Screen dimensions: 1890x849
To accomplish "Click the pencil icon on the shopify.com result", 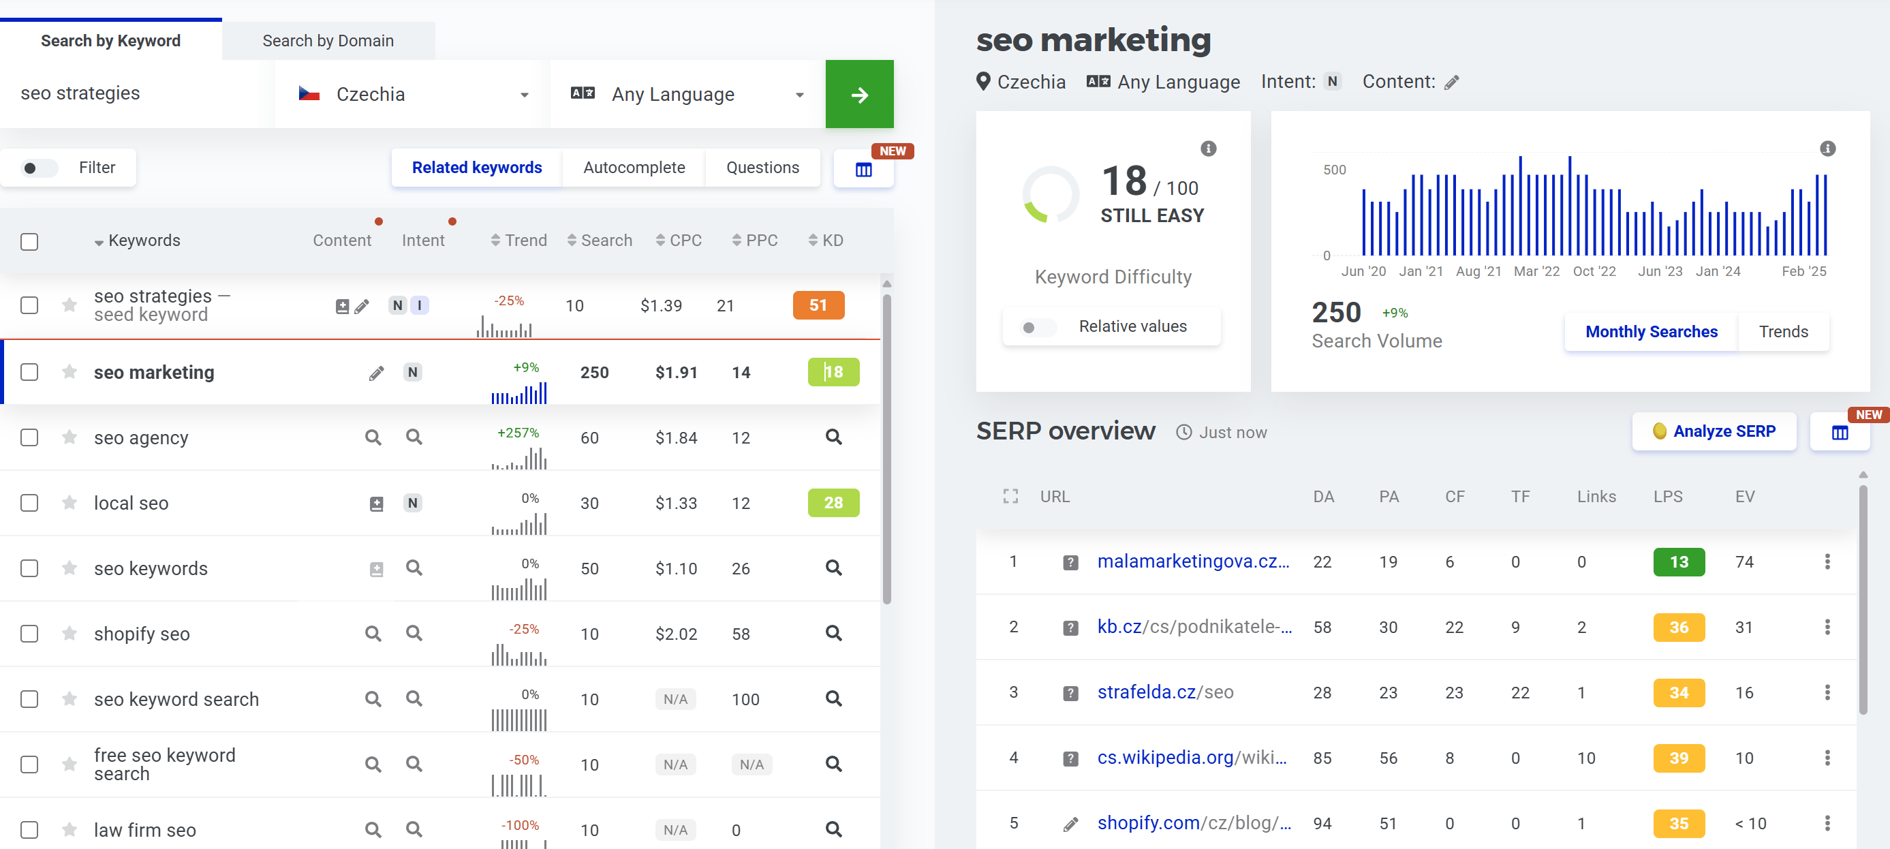I will point(1070,822).
